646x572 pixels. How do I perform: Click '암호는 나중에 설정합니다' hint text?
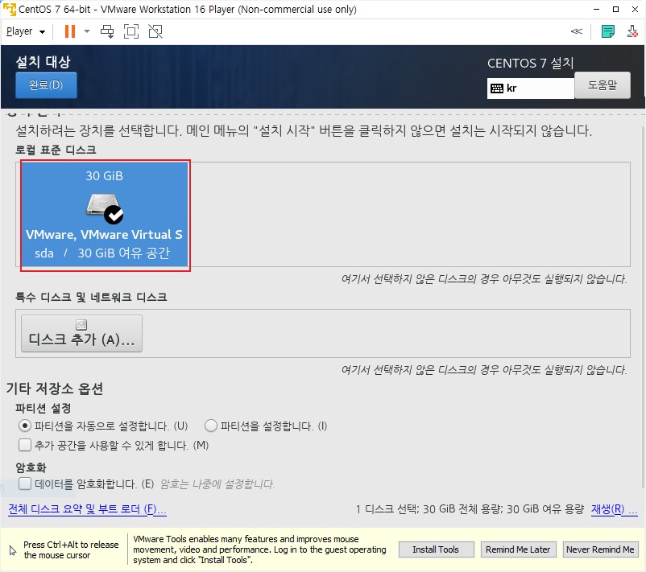coord(217,484)
